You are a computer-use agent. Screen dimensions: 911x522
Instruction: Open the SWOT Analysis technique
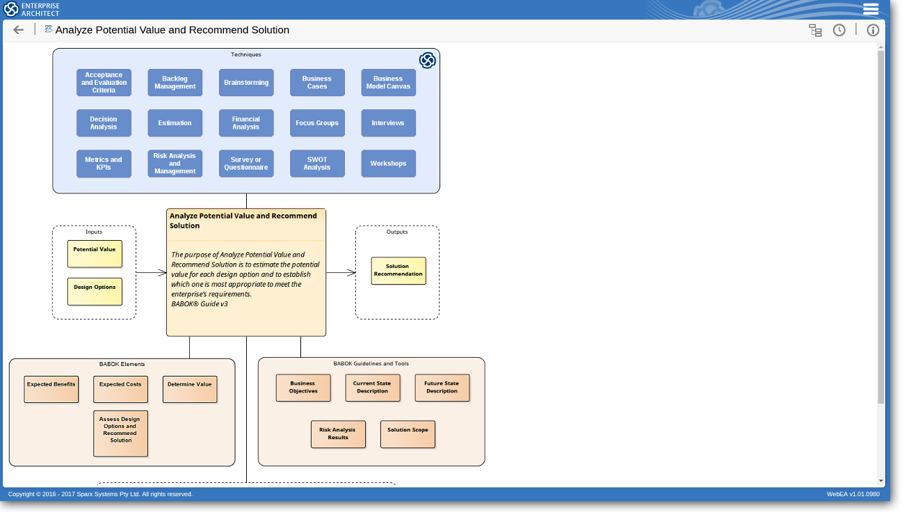coord(317,164)
